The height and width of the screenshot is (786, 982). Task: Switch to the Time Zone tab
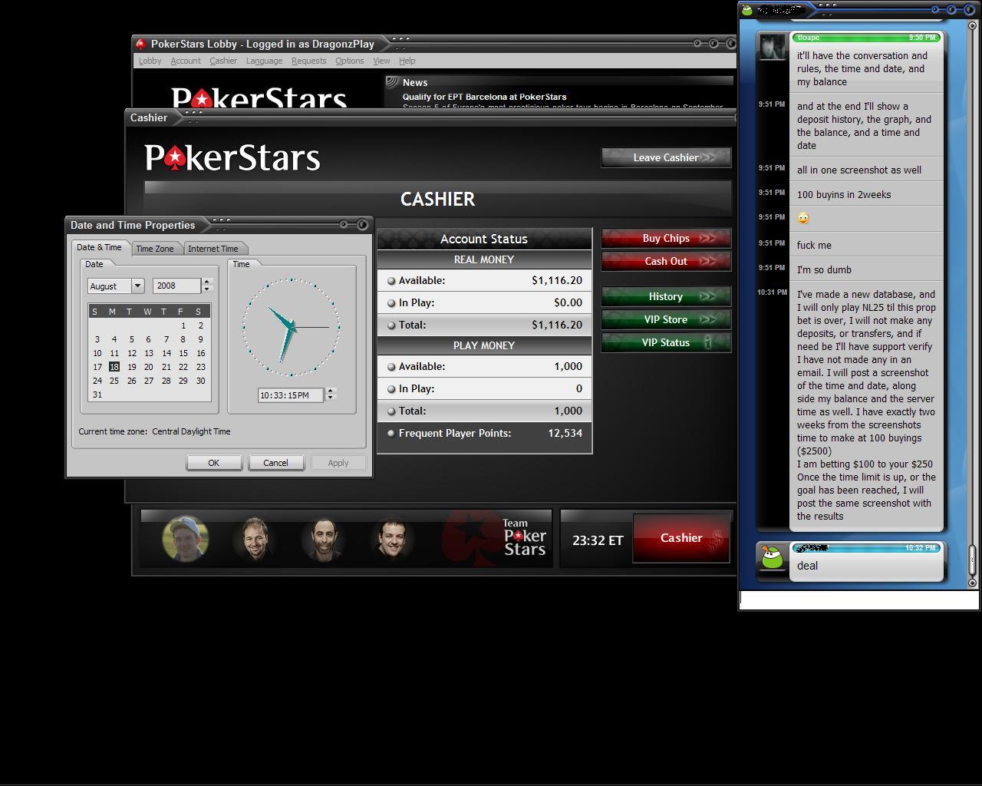tap(155, 249)
